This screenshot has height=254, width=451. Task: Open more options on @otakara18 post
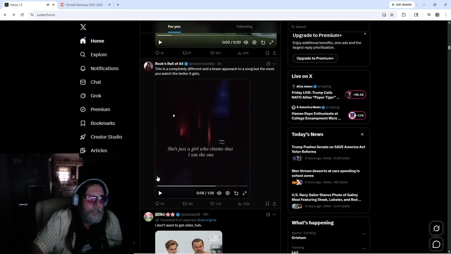click(x=274, y=214)
